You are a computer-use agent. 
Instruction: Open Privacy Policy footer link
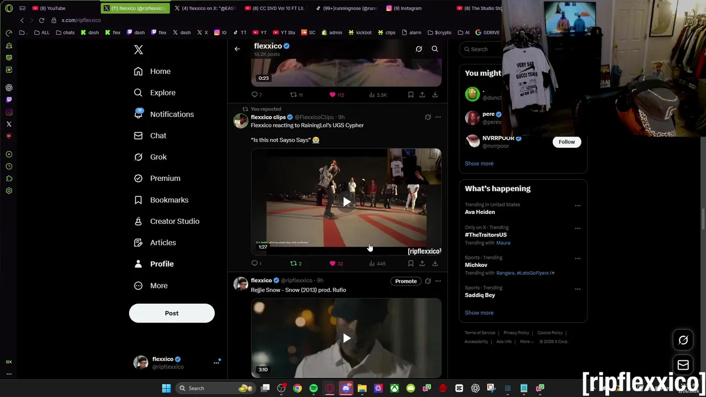(516, 333)
